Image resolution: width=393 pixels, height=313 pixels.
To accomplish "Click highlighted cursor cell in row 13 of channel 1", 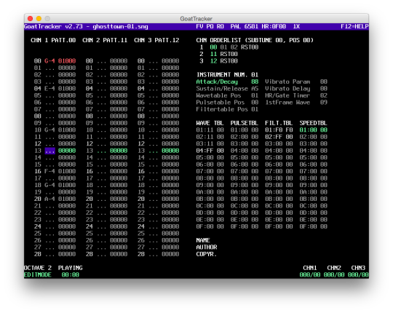I will point(50,151).
